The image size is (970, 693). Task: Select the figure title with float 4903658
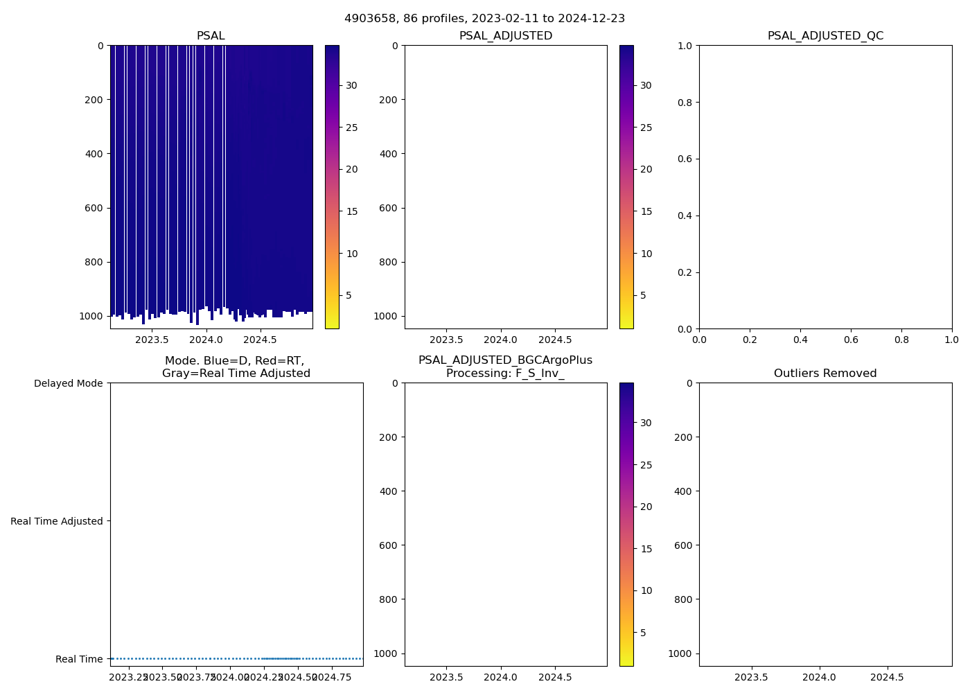point(484,19)
